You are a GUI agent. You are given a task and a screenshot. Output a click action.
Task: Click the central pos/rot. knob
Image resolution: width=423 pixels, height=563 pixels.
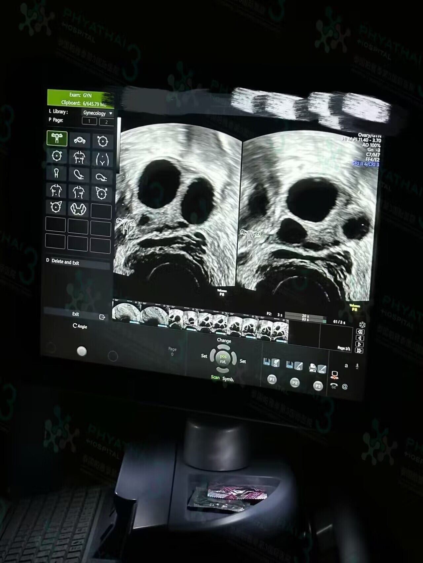pos(223,359)
